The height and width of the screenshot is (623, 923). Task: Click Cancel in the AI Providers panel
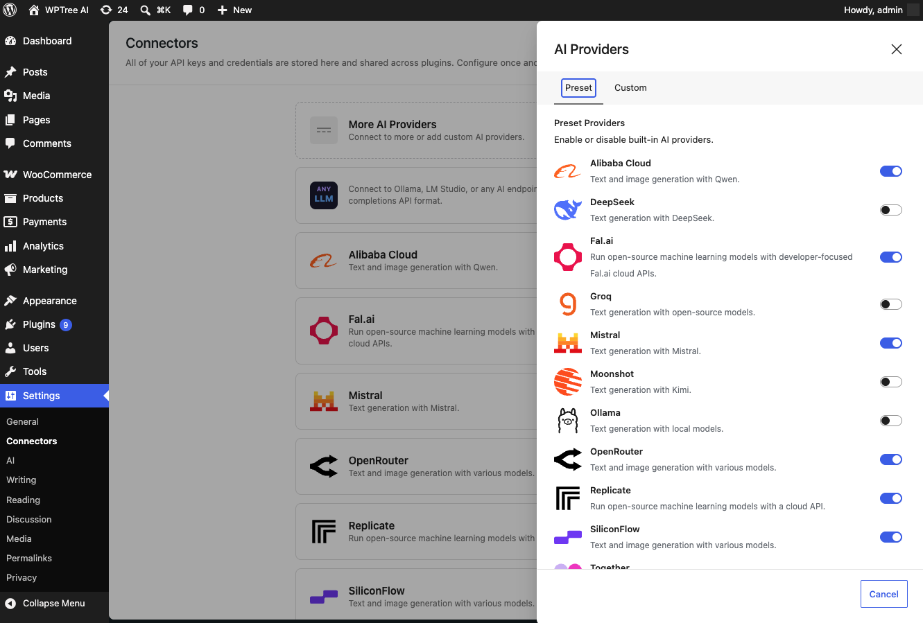(883, 594)
